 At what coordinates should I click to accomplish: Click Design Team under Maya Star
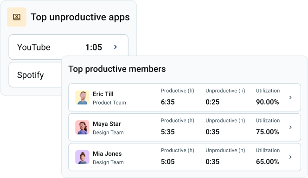click(x=108, y=133)
